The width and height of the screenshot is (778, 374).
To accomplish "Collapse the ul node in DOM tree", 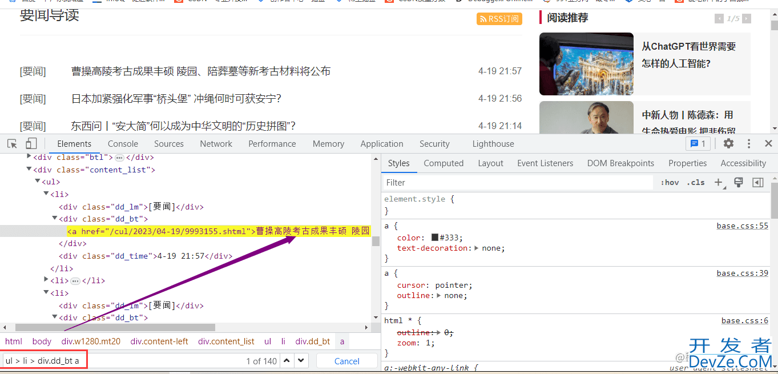I will (x=38, y=182).
